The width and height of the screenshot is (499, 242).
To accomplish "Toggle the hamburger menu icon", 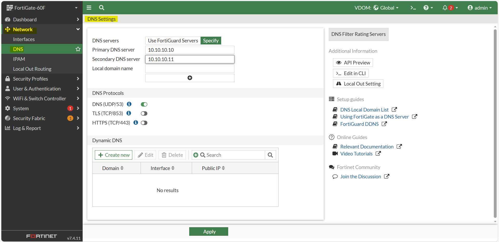I will tap(89, 8).
